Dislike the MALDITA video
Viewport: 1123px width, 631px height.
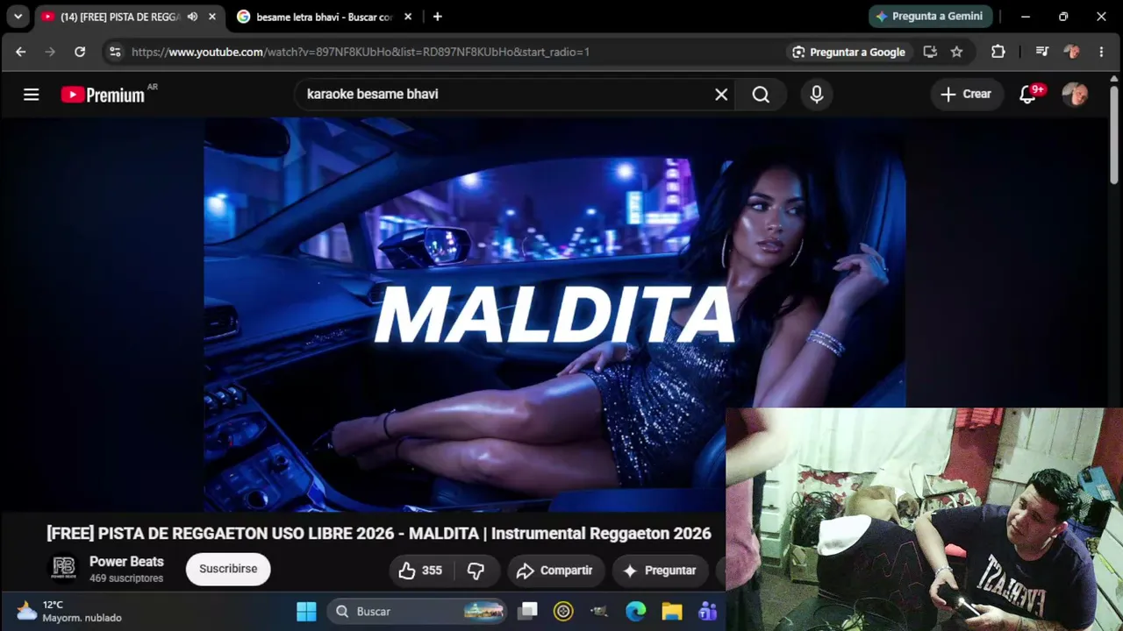476,571
